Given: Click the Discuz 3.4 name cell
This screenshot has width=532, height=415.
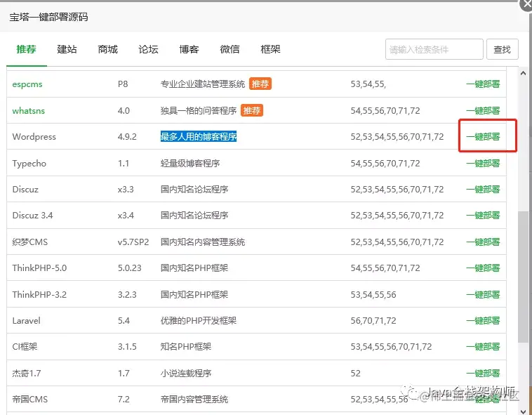Looking at the screenshot, I should click(32, 216).
